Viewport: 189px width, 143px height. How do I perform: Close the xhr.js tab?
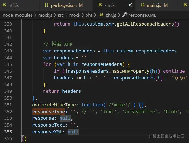[130, 5]
